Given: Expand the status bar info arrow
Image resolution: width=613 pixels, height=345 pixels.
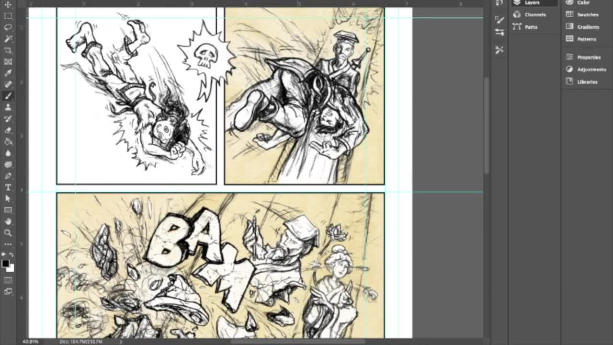Looking at the screenshot, I should (x=120, y=342).
